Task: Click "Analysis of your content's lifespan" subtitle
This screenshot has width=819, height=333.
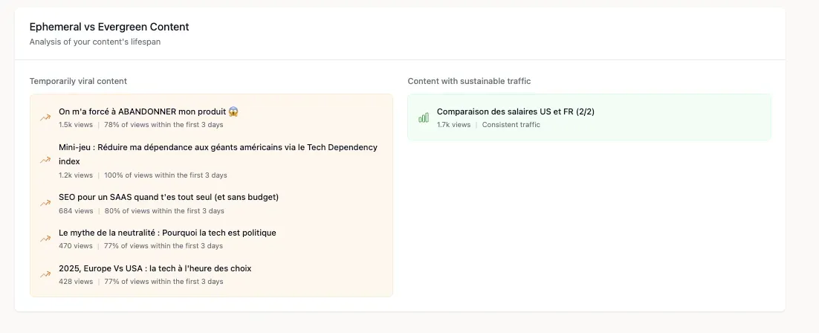Action: pos(95,42)
